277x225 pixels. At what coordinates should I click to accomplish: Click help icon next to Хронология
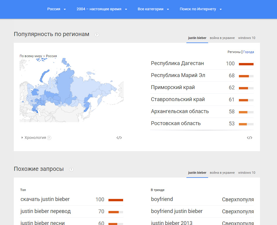coord(49,138)
